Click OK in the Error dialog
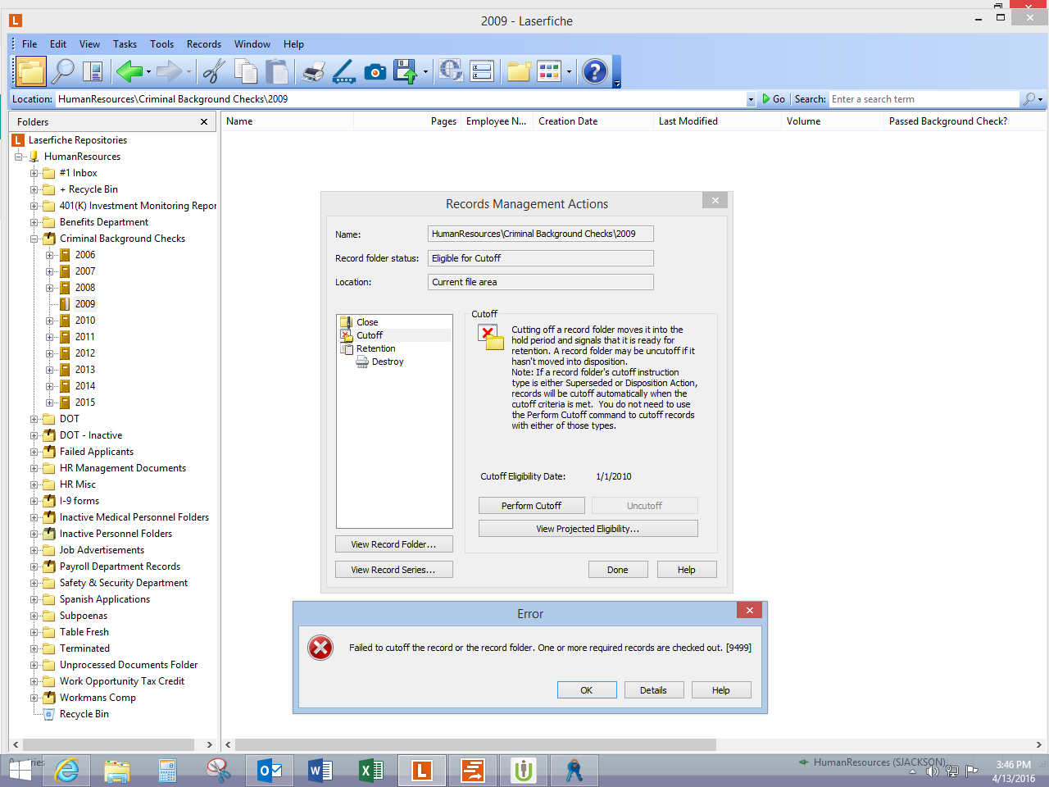Screen dimensions: 1049x787 (x=586, y=690)
